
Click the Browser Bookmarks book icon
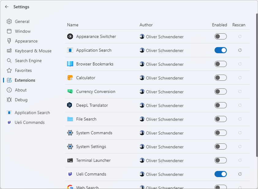pos(70,64)
